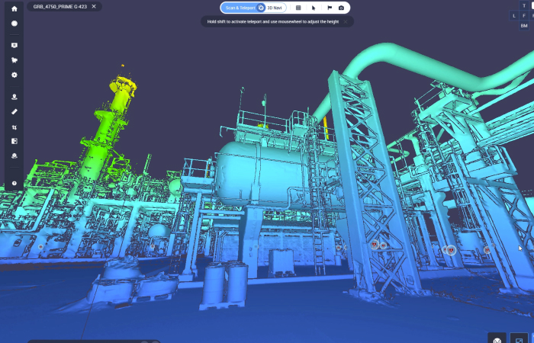This screenshot has width=534, height=343.
Task: Close the GRB_4750_PRIME G-423 tab
Action: (94, 6)
